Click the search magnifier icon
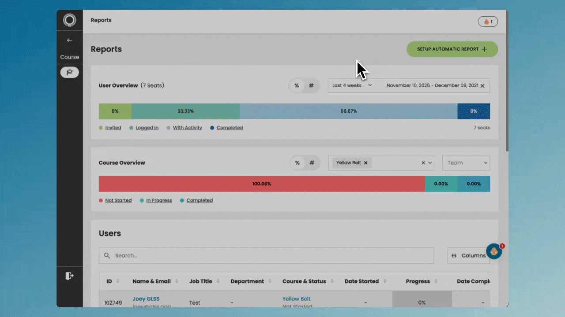 [x=107, y=255]
